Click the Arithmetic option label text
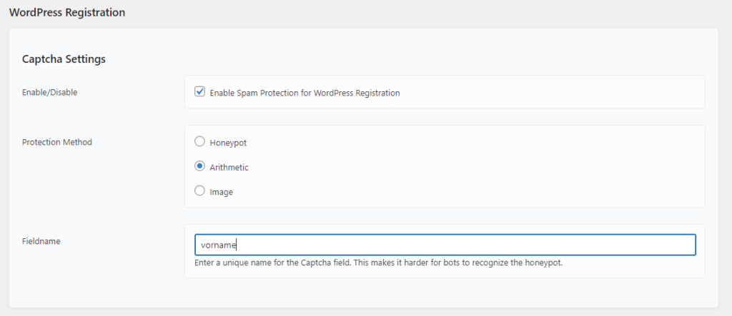This screenshot has height=316, width=732. tap(229, 168)
